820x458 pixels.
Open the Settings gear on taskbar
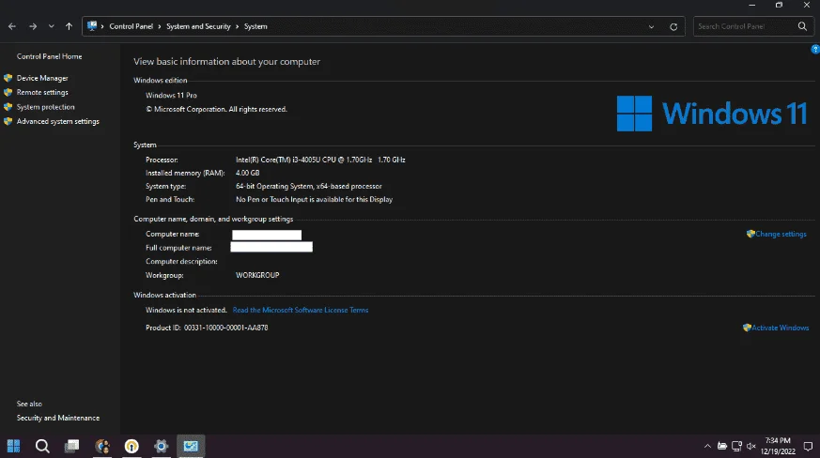[x=161, y=446]
